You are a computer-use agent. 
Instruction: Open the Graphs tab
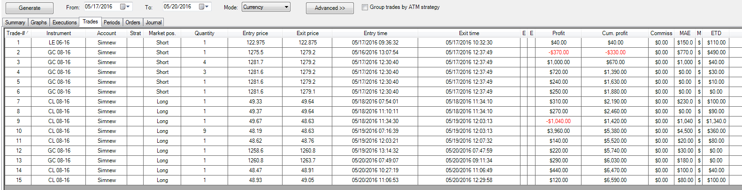38,22
